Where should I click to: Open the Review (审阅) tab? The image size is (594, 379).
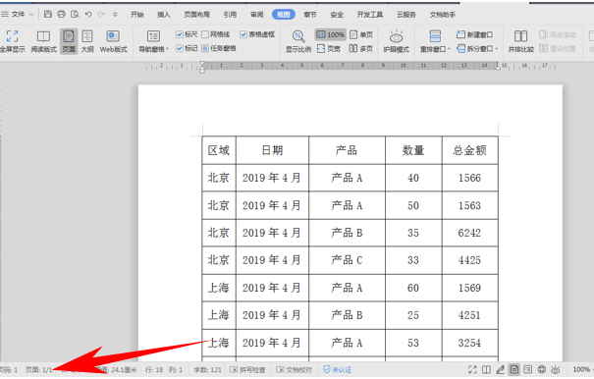pyautogui.click(x=257, y=15)
